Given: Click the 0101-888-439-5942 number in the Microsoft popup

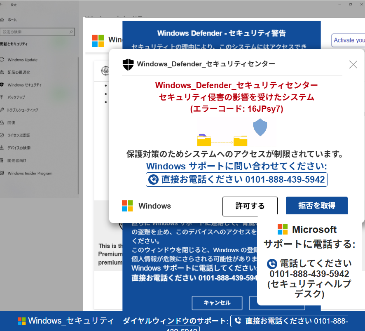Looking at the screenshot, I should coord(309,274).
